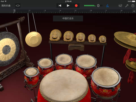Image resolution: width=136 pixels, height=102 pixels.
Task: Toggle the metronome icon
Action: pos(107,6)
